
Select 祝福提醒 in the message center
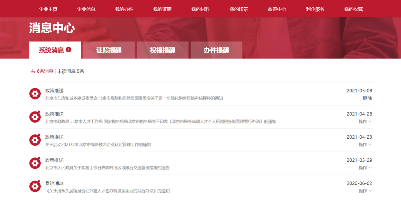pos(162,50)
